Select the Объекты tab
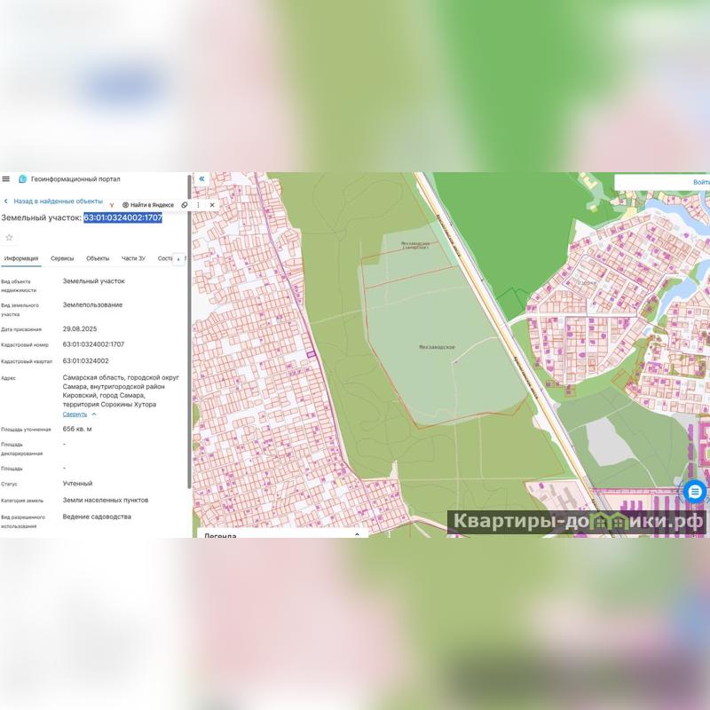Viewport: 710px width, 710px height. (98, 258)
